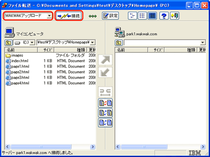
Task: Select automatic transfer mode icon with red arrows
Action: pos(105,103)
